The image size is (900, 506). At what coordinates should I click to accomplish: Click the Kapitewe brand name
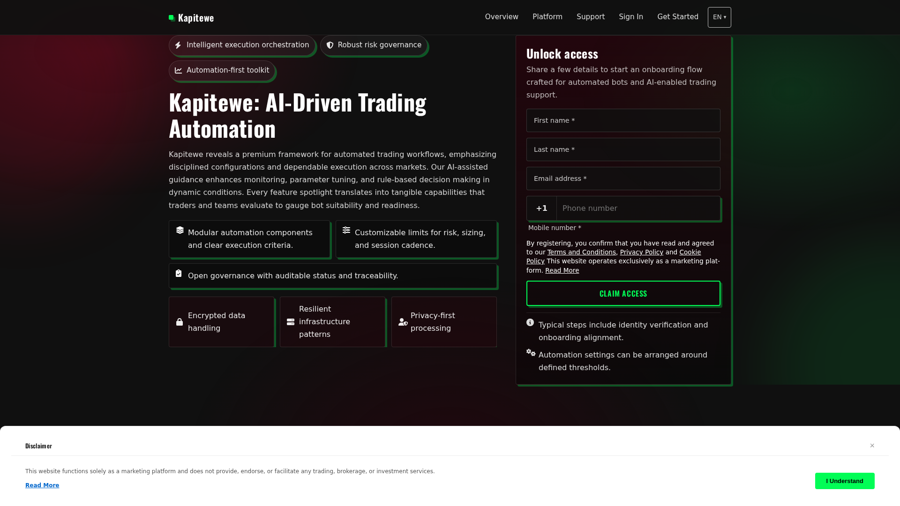click(x=196, y=18)
